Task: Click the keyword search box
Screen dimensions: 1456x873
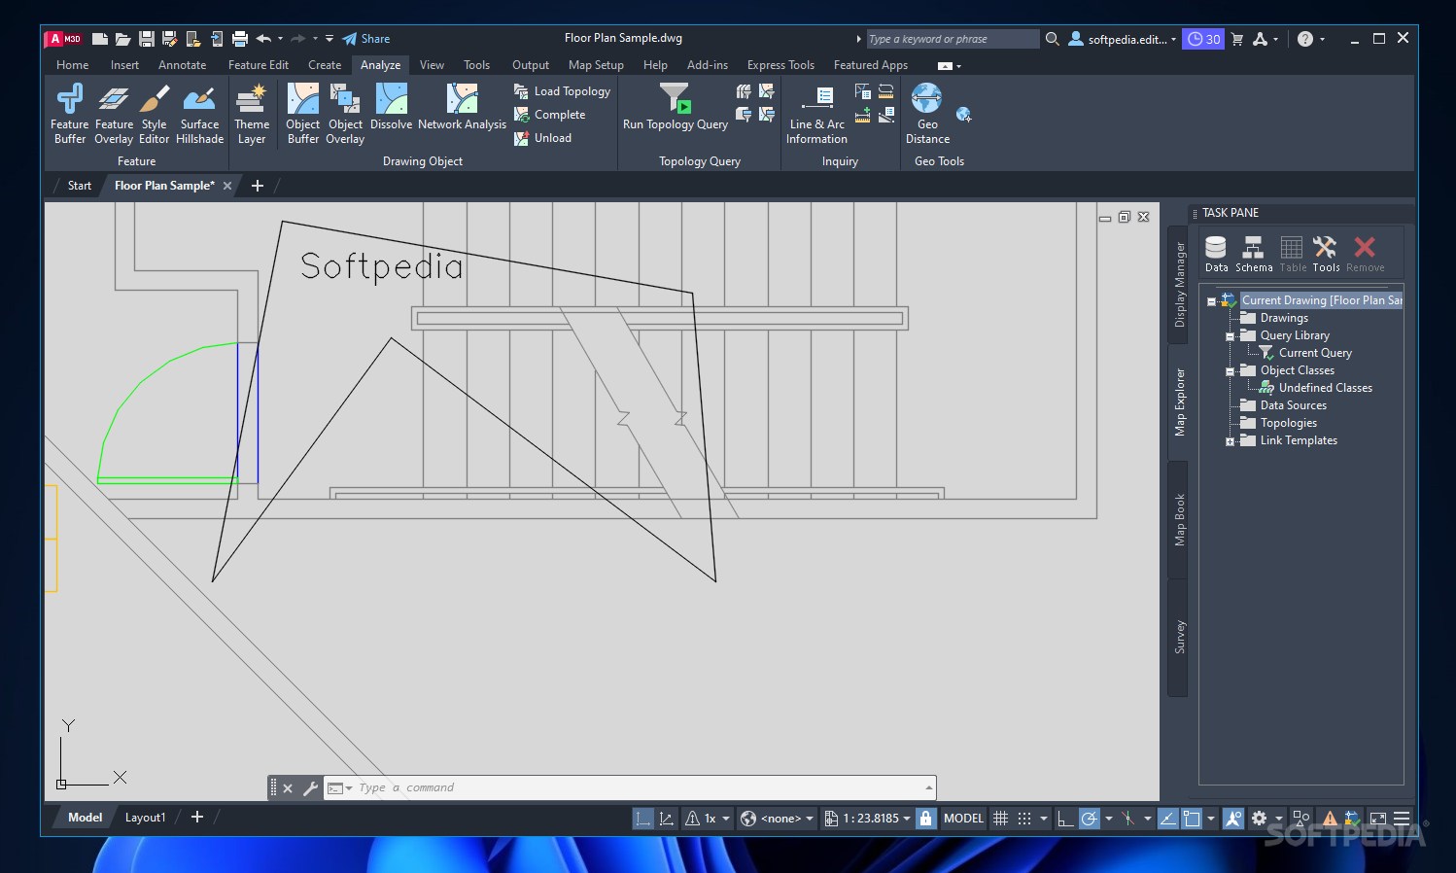Action: (x=953, y=39)
